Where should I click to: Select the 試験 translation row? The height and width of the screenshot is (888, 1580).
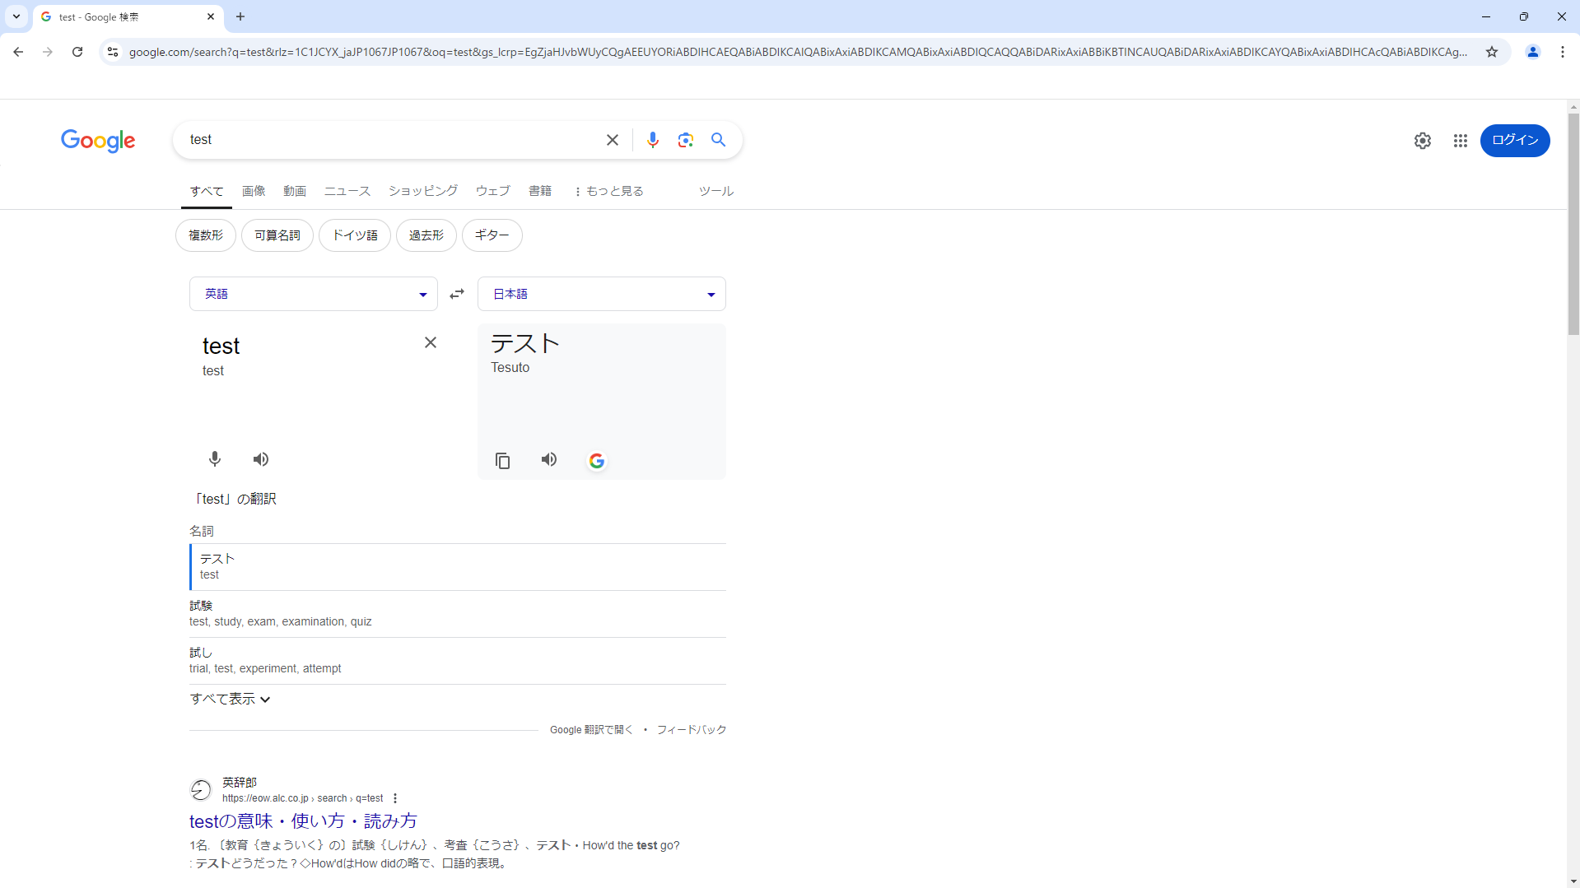click(458, 614)
